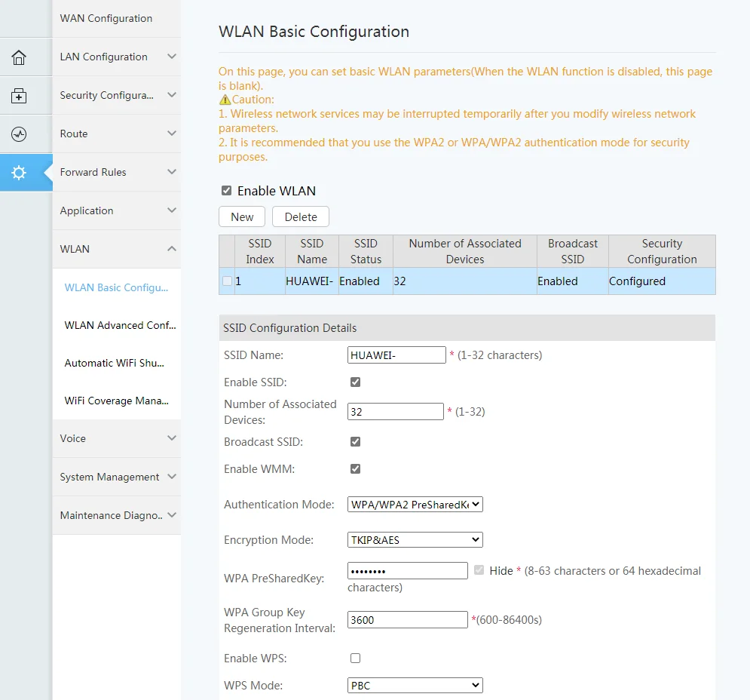Click the Home icon in left sidebar

click(19, 57)
